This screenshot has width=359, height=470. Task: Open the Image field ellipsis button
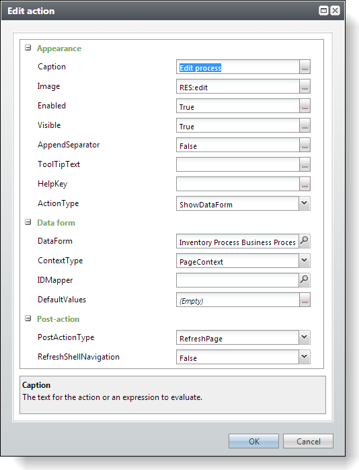[305, 86]
